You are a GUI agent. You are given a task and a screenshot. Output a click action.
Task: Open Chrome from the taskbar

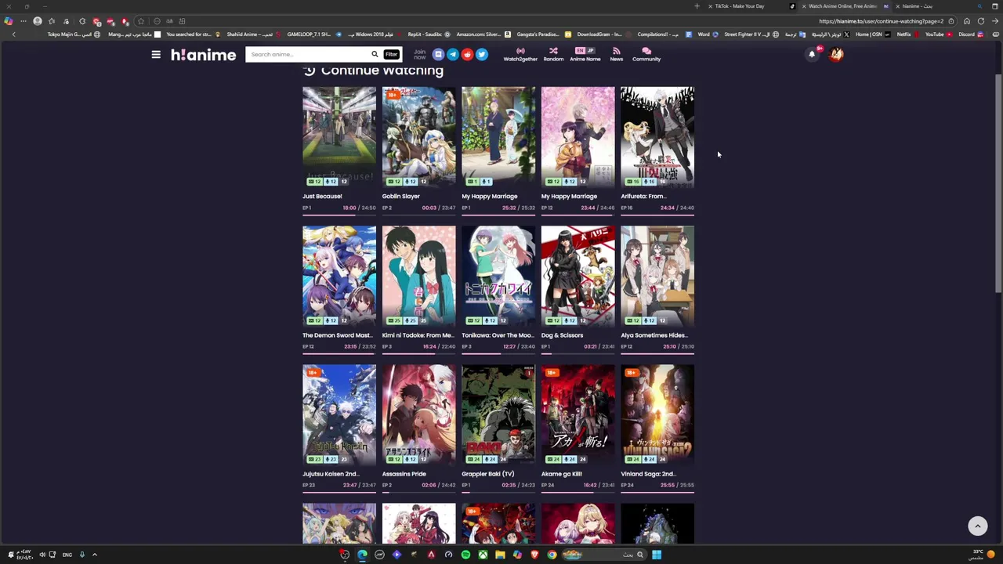click(x=552, y=555)
